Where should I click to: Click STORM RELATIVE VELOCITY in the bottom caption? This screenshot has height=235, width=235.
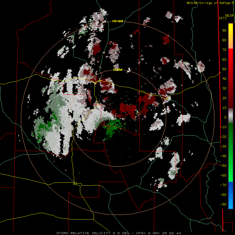tap(83, 233)
